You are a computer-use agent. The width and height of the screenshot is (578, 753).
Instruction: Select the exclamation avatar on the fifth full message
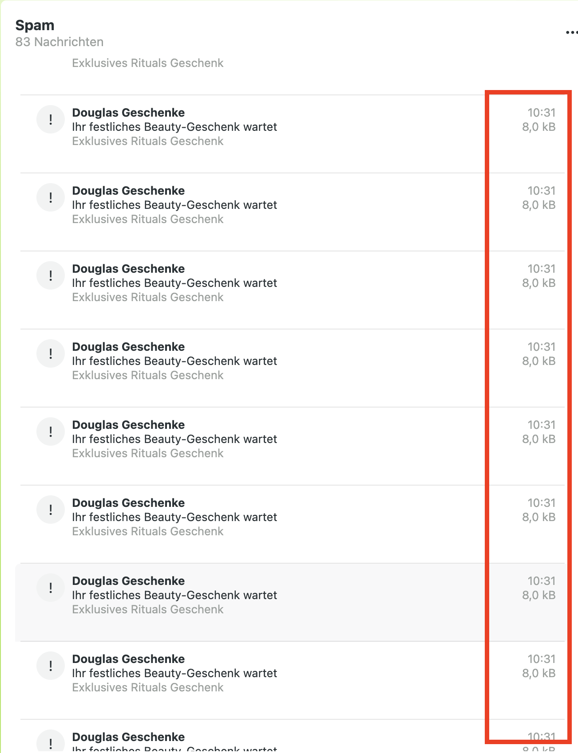(51, 431)
